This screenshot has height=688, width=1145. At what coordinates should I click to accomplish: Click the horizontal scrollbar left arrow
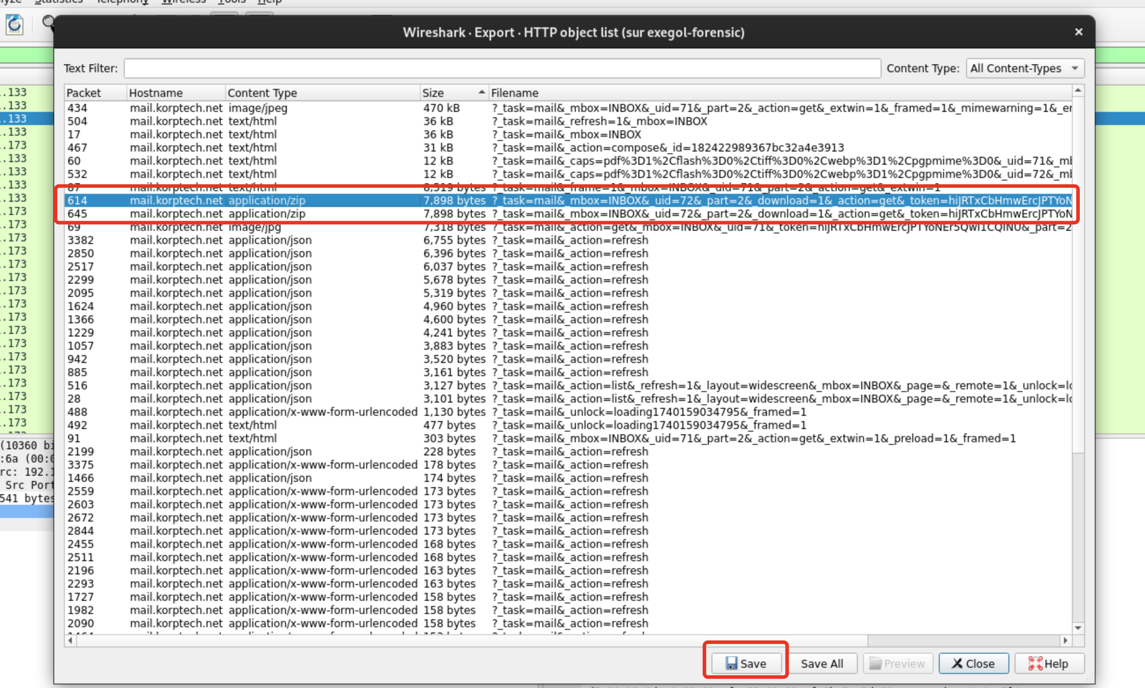(70, 640)
